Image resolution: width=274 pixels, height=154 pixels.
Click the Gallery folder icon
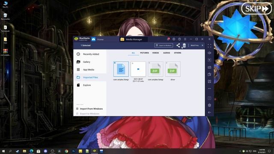(x=78, y=62)
